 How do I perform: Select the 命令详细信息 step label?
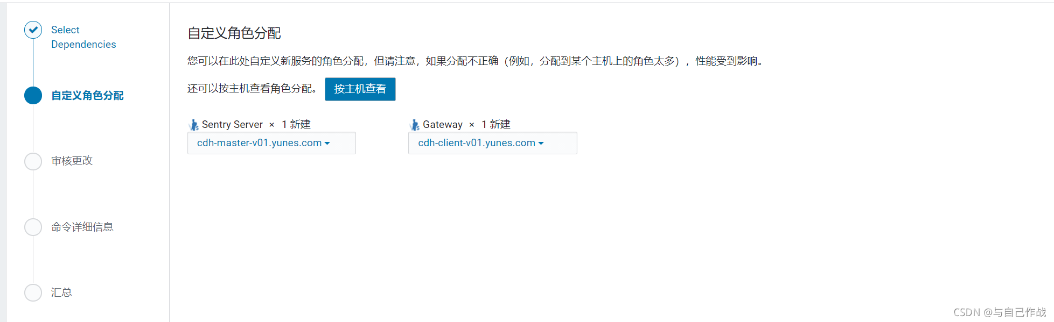click(82, 227)
